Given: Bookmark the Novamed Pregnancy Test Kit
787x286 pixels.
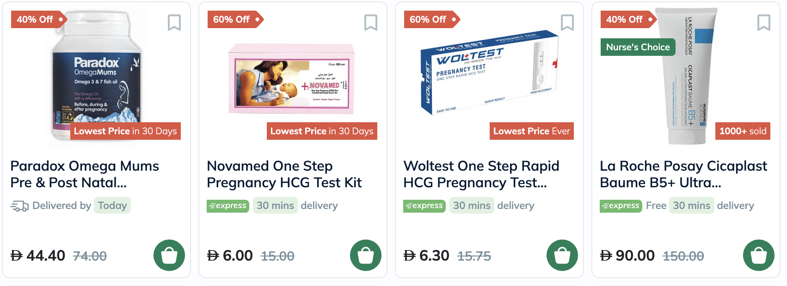Looking at the screenshot, I should point(370,23).
